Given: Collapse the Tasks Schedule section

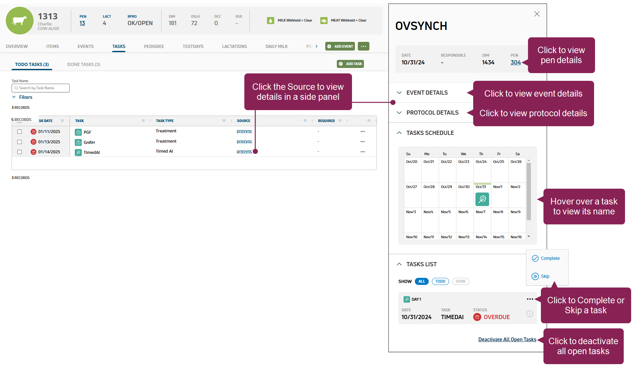Looking at the screenshot, I should click(x=430, y=133).
